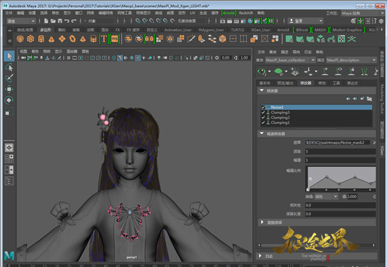Click the SVG shelf icon

(115, 39)
